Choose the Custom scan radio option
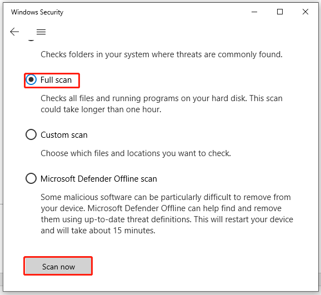 [31, 134]
